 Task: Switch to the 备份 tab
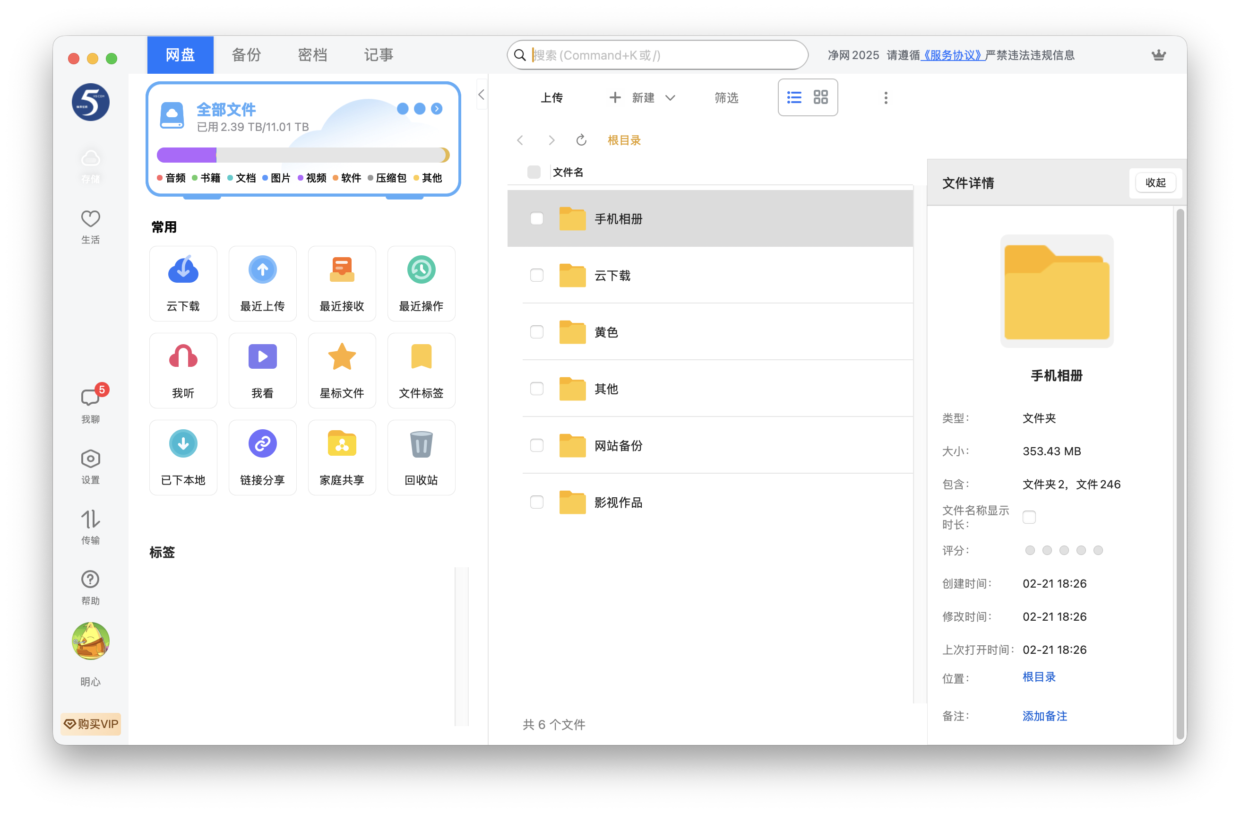tap(246, 55)
